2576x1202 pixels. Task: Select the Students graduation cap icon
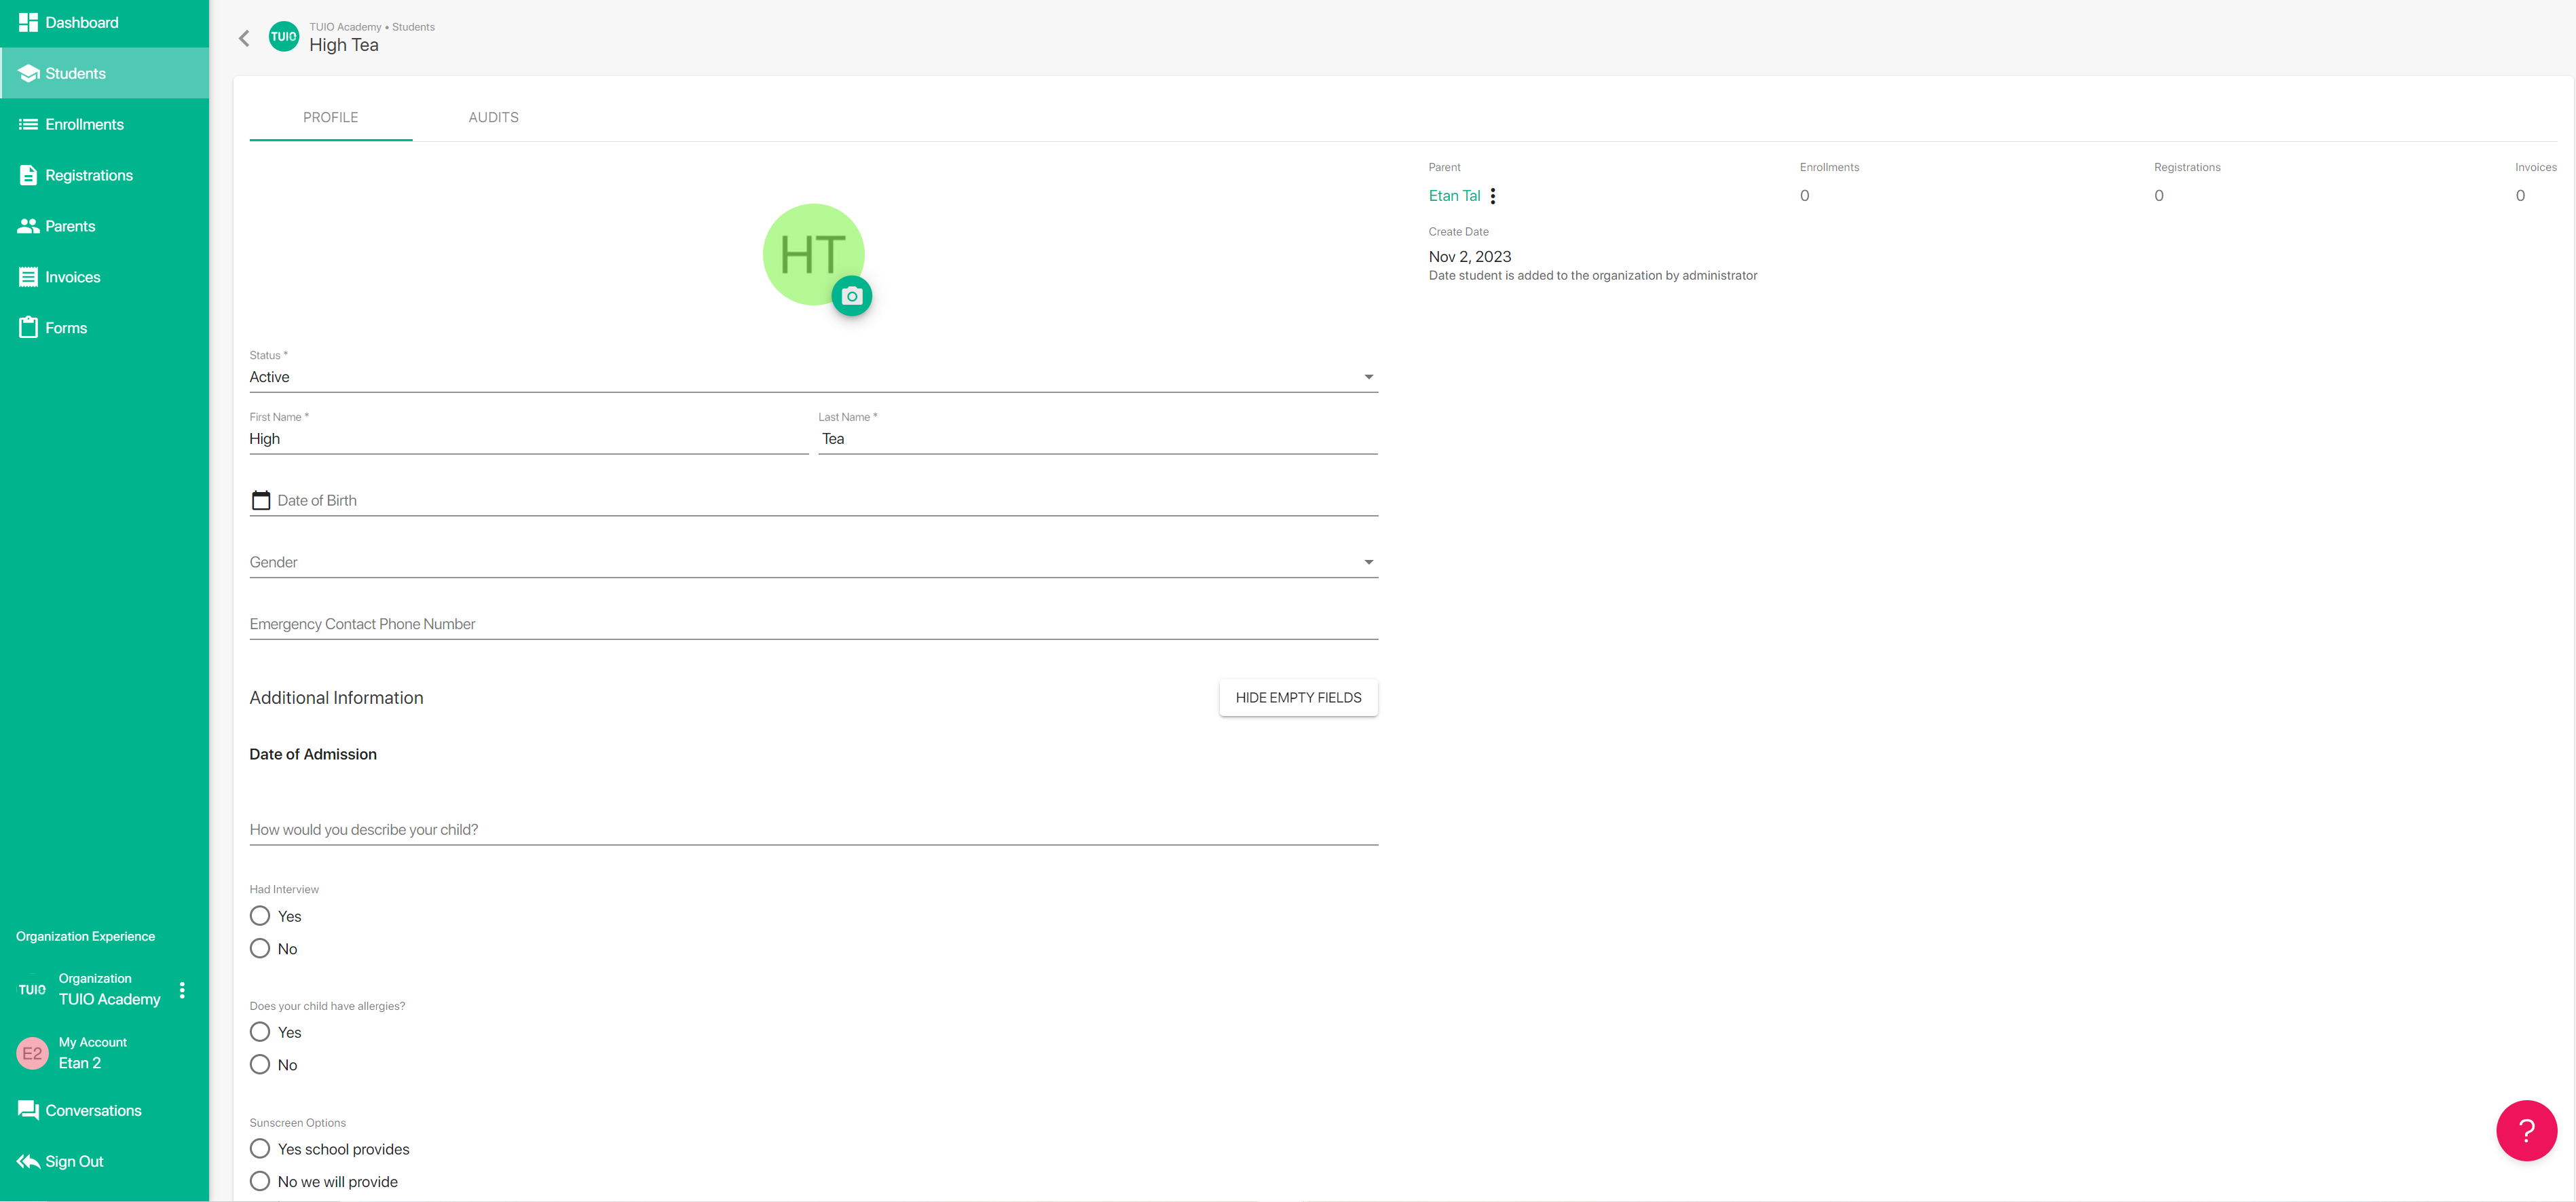pyautogui.click(x=28, y=73)
